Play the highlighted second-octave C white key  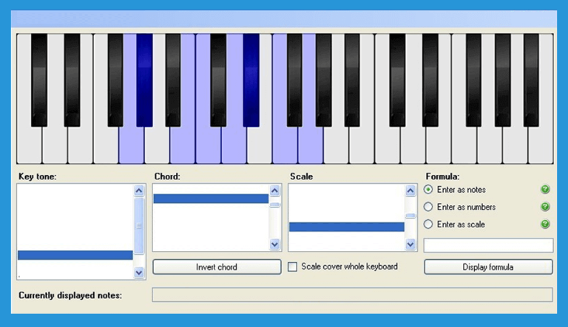point(209,145)
